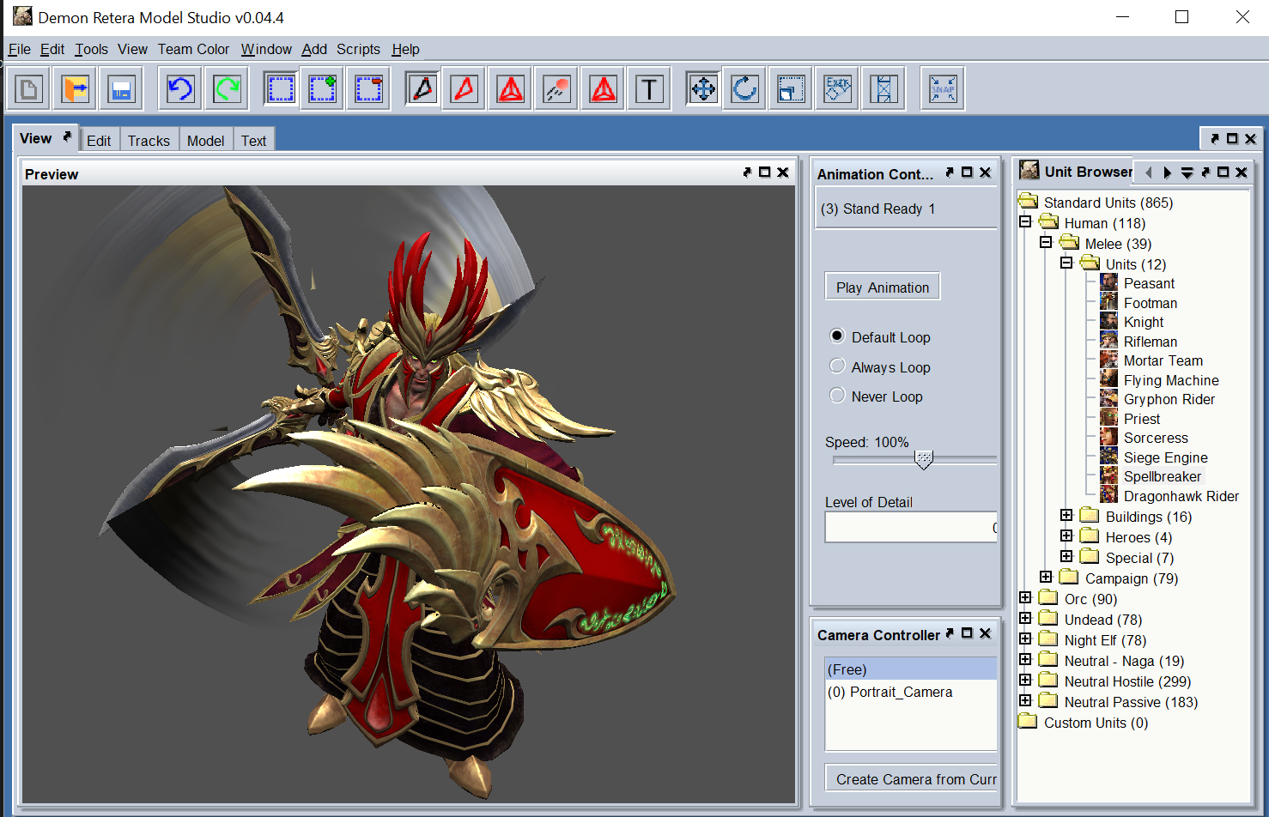Open the Scripts menu

(x=358, y=49)
